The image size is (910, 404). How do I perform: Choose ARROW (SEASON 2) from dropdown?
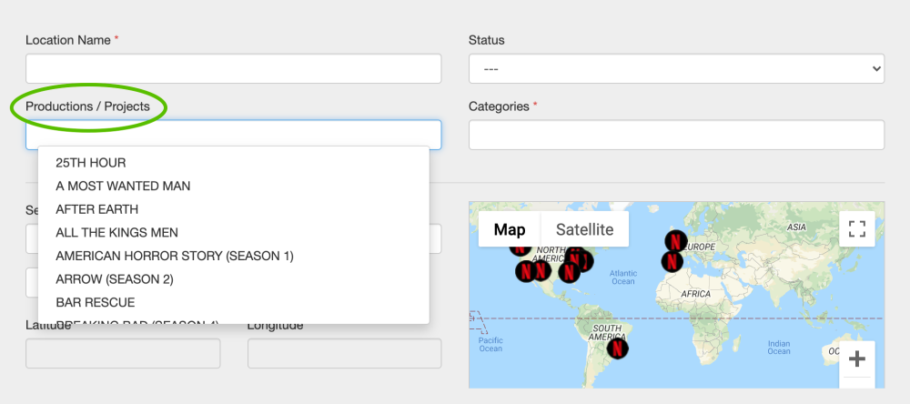point(114,278)
